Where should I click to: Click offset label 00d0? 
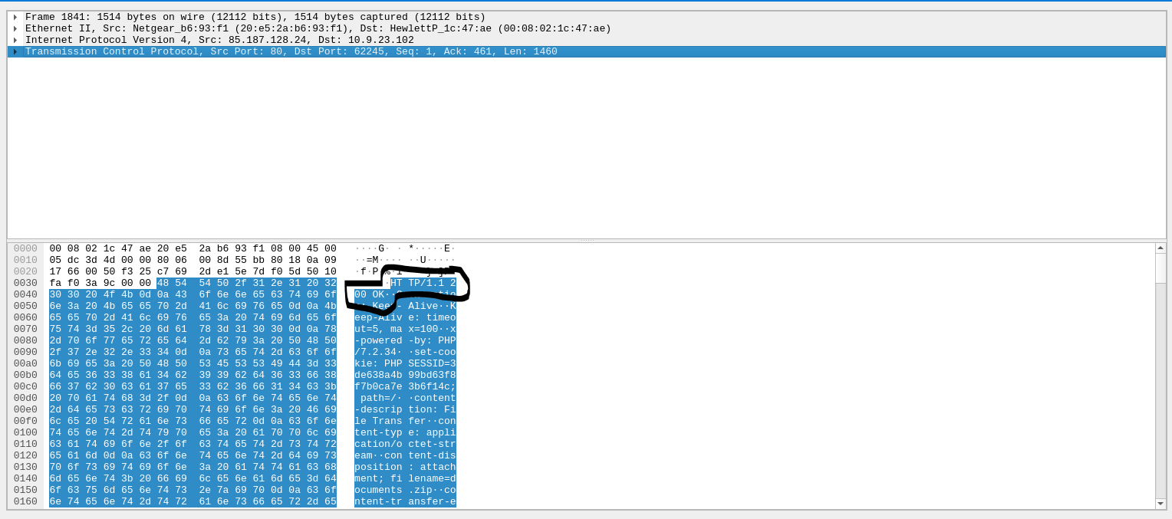(x=25, y=398)
